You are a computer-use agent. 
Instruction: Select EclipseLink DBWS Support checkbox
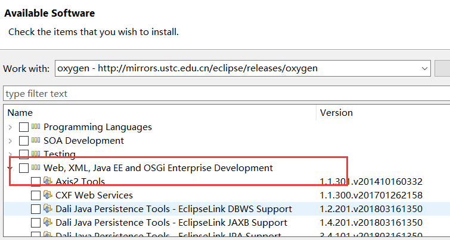pos(36,209)
